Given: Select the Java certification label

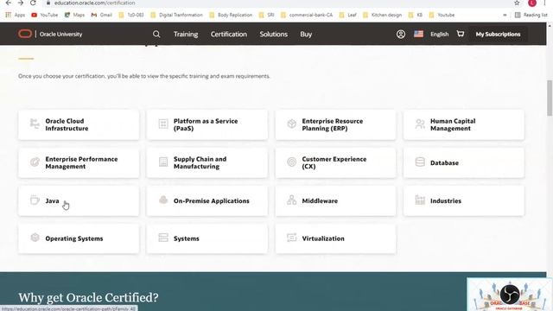Looking at the screenshot, I should click(x=52, y=200).
